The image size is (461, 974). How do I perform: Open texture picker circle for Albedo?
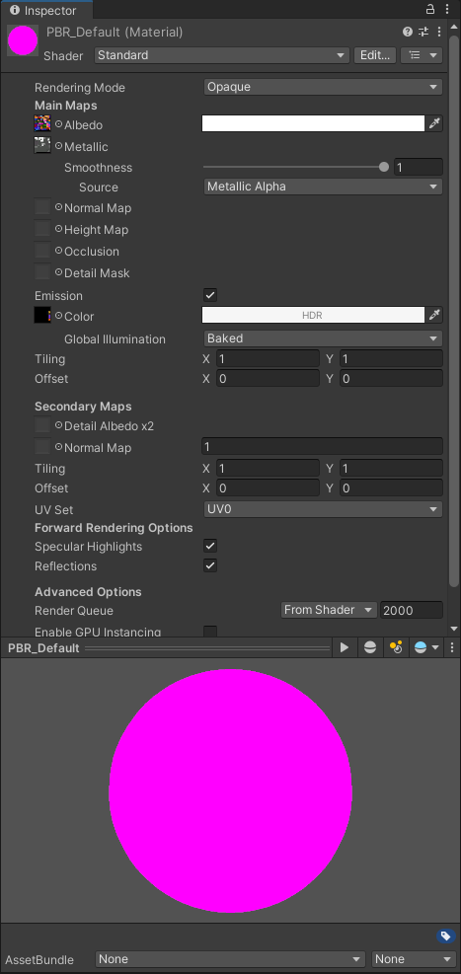pyautogui.click(x=59, y=123)
